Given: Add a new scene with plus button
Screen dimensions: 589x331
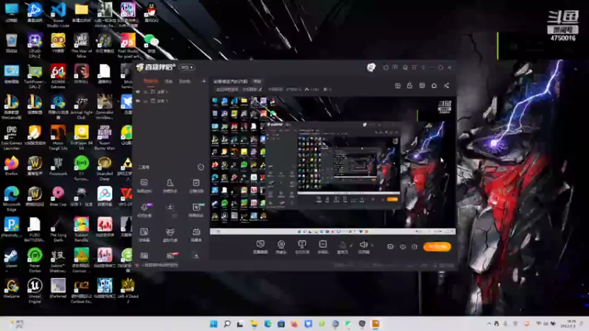Looking at the screenshot, I should [204, 81].
